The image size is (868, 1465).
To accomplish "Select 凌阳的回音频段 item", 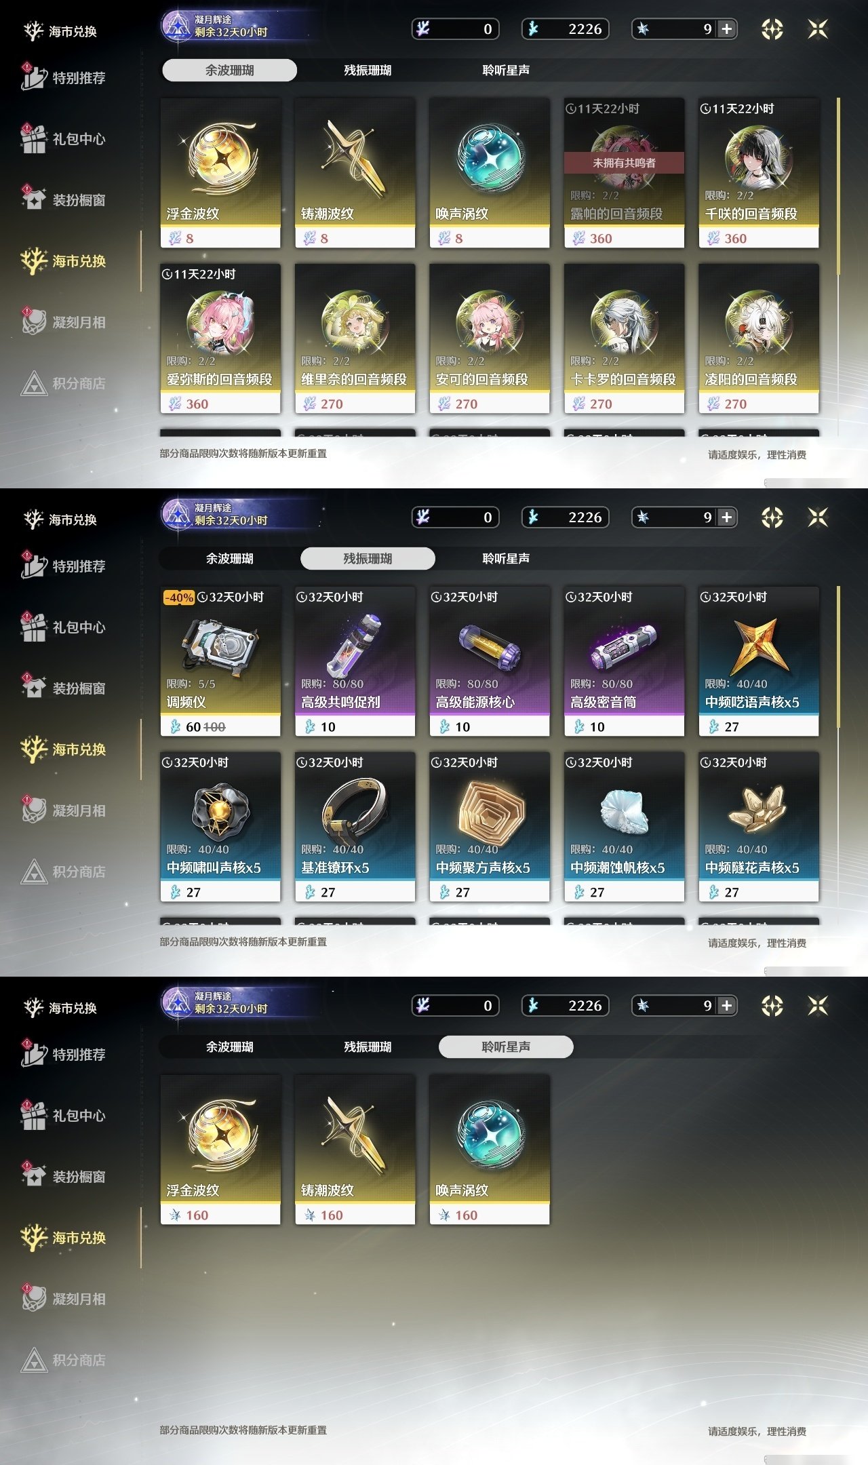I will click(759, 338).
